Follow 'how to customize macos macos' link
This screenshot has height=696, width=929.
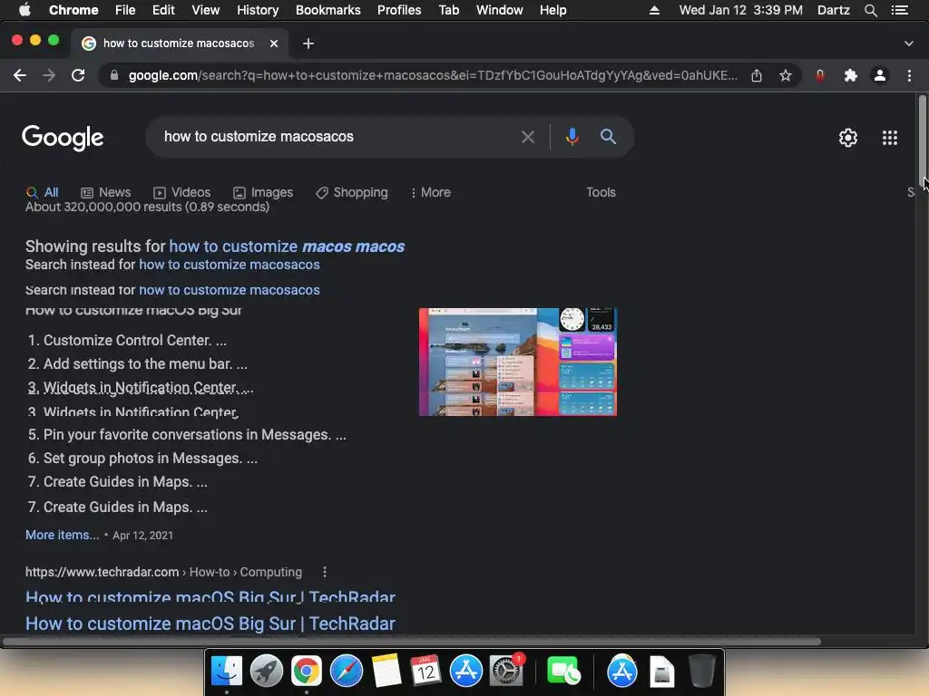click(x=287, y=246)
